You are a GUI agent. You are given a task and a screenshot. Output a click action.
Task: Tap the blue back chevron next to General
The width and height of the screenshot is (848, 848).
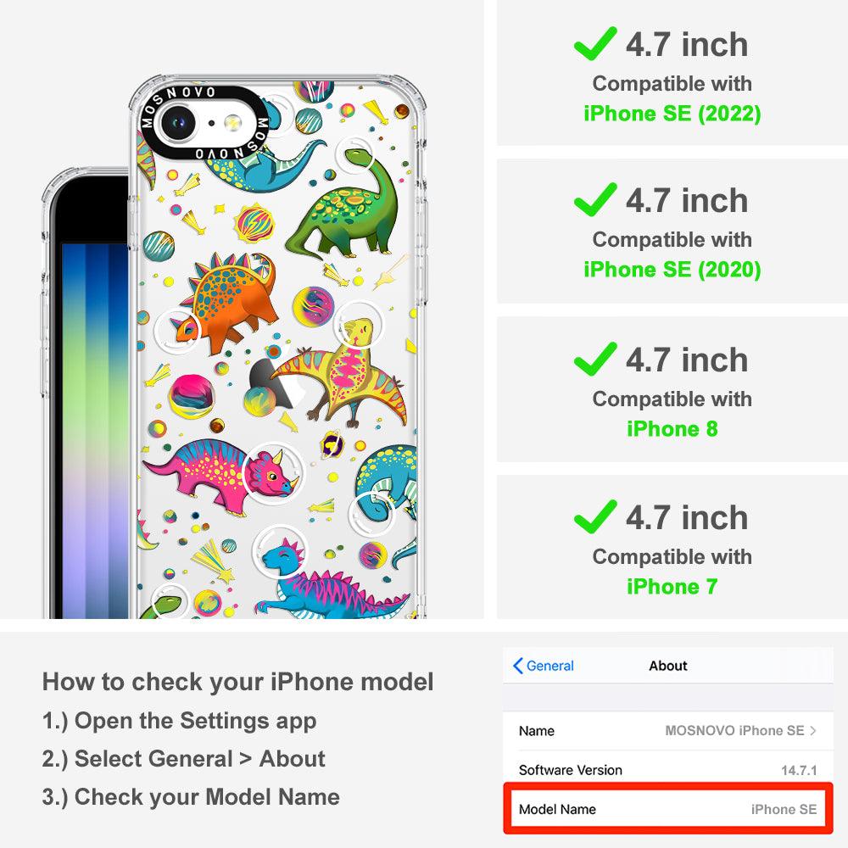click(x=517, y=666)
